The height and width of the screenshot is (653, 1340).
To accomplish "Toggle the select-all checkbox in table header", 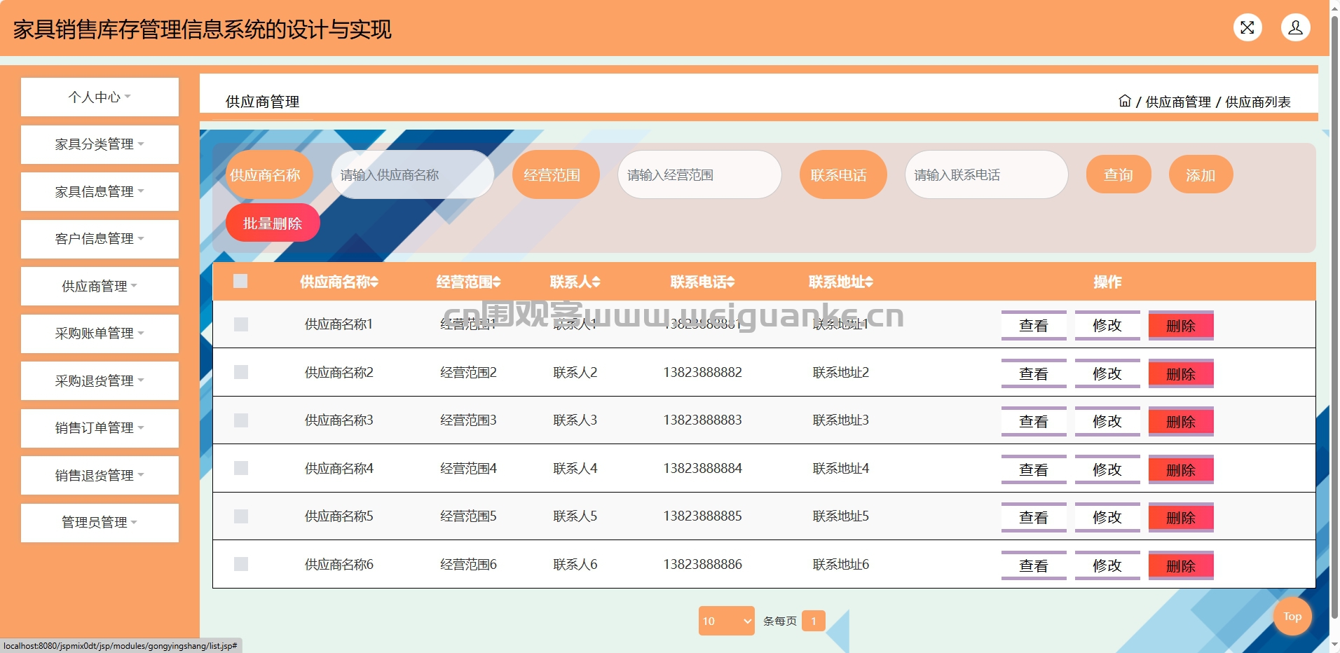I will (x=240, y=281).
